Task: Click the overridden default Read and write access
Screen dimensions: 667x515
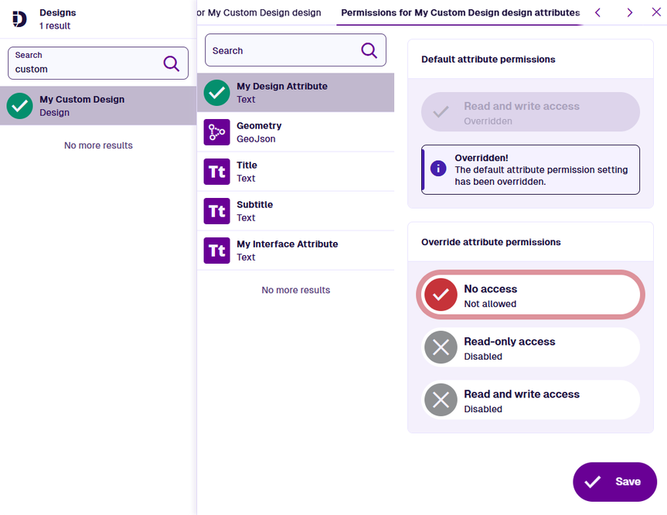Action: click(x=530, y=112)
